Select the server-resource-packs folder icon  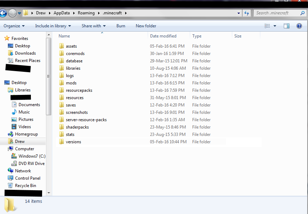click(x=61, y=120)
